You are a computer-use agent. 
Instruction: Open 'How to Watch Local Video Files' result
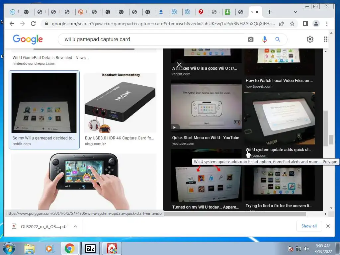pos(279,81)
